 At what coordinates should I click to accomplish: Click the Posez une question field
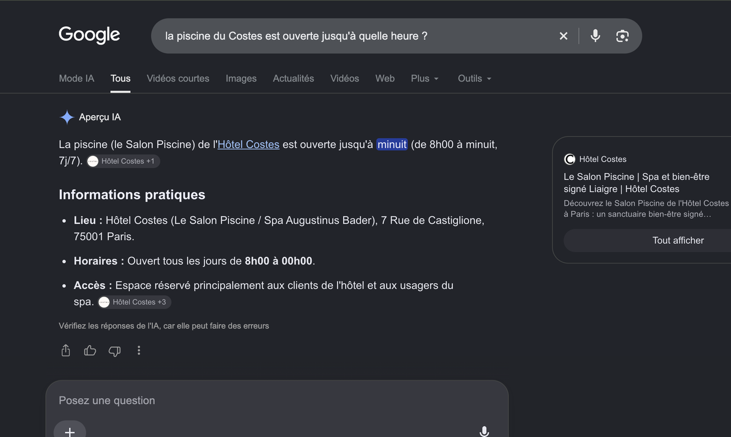[x=277, y=400]
